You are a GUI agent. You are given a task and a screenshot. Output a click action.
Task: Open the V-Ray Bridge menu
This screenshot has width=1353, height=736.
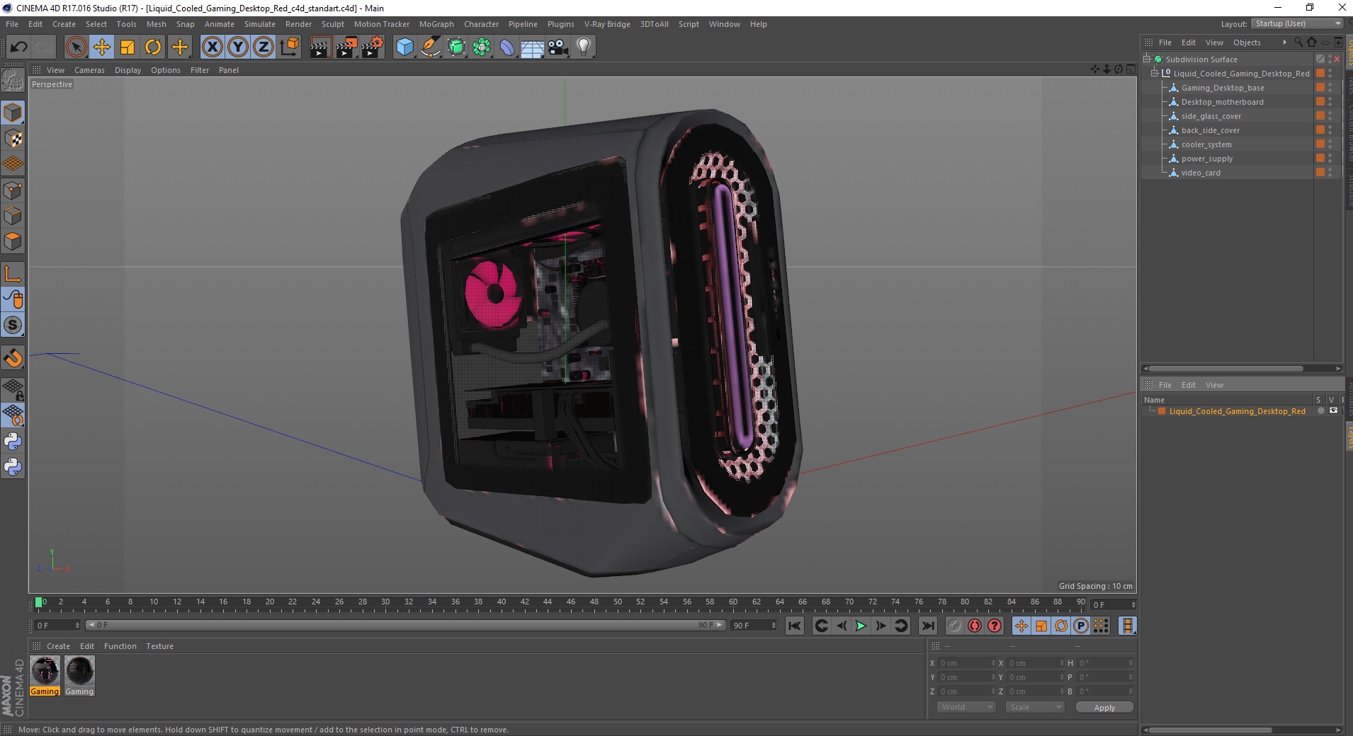coord(607,24)
